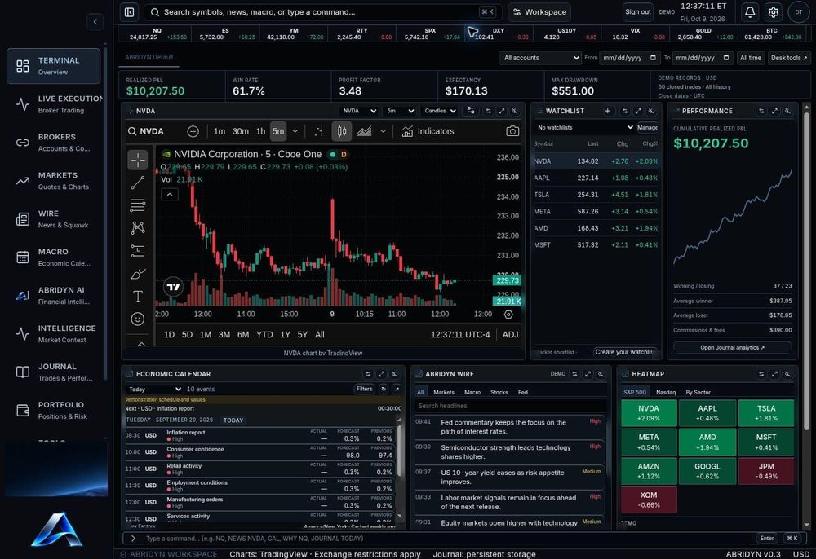The width and height of the screenshot is (816, 559).
Task: Select the pattern drawing tool
Action: coord(138,227)
